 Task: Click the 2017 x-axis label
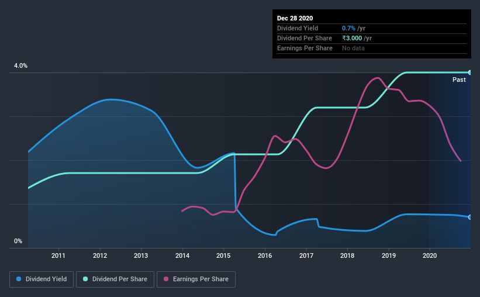[306, 255]
